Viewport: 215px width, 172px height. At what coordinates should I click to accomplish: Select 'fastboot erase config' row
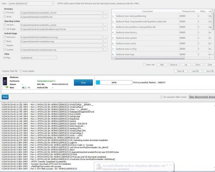162,49
